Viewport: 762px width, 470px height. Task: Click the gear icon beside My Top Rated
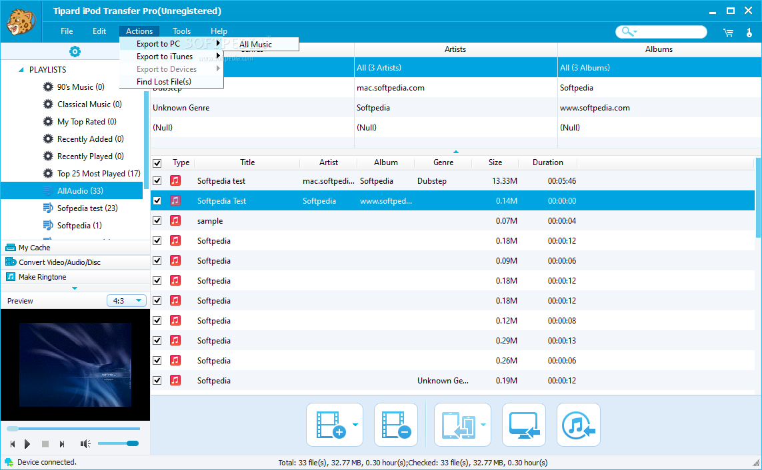pyautogui.click(x=47, y=121)
